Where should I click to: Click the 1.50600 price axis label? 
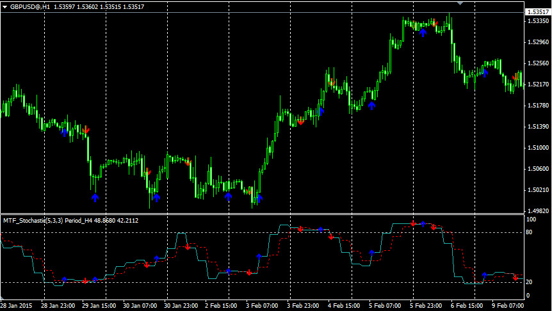(x=538, y=169)
